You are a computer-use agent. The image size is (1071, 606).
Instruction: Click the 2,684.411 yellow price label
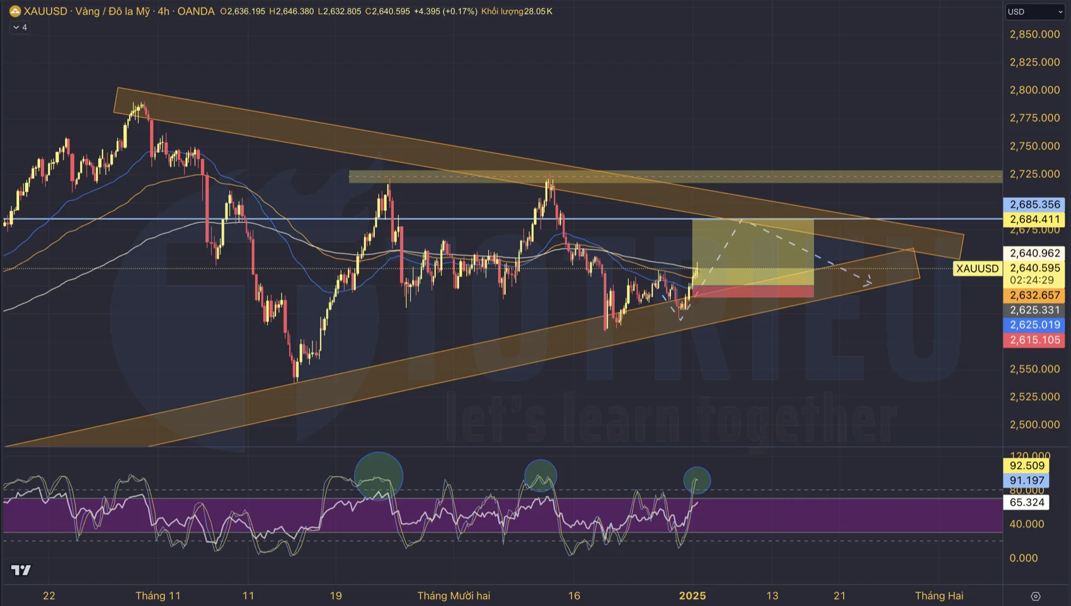pos(1034,219)
